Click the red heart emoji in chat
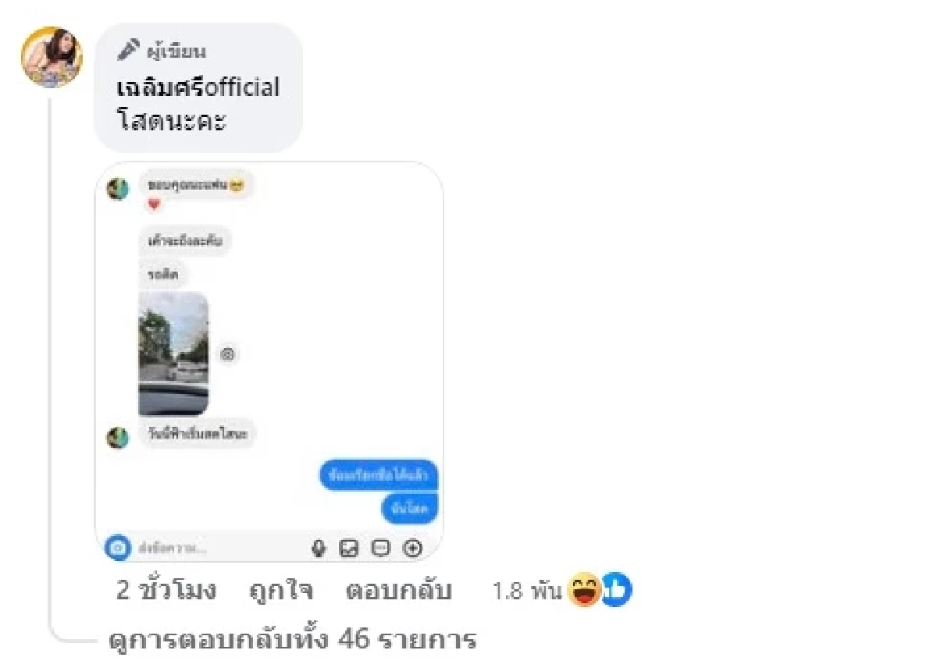937x668 pixels. 154,204
